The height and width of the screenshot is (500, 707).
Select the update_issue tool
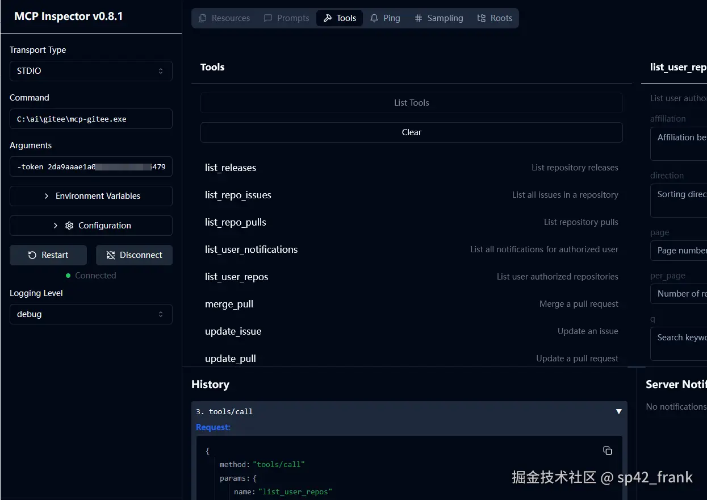coord(412,331)
